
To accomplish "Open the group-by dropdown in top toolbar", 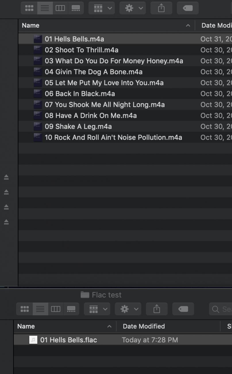I will click(102, 8).
